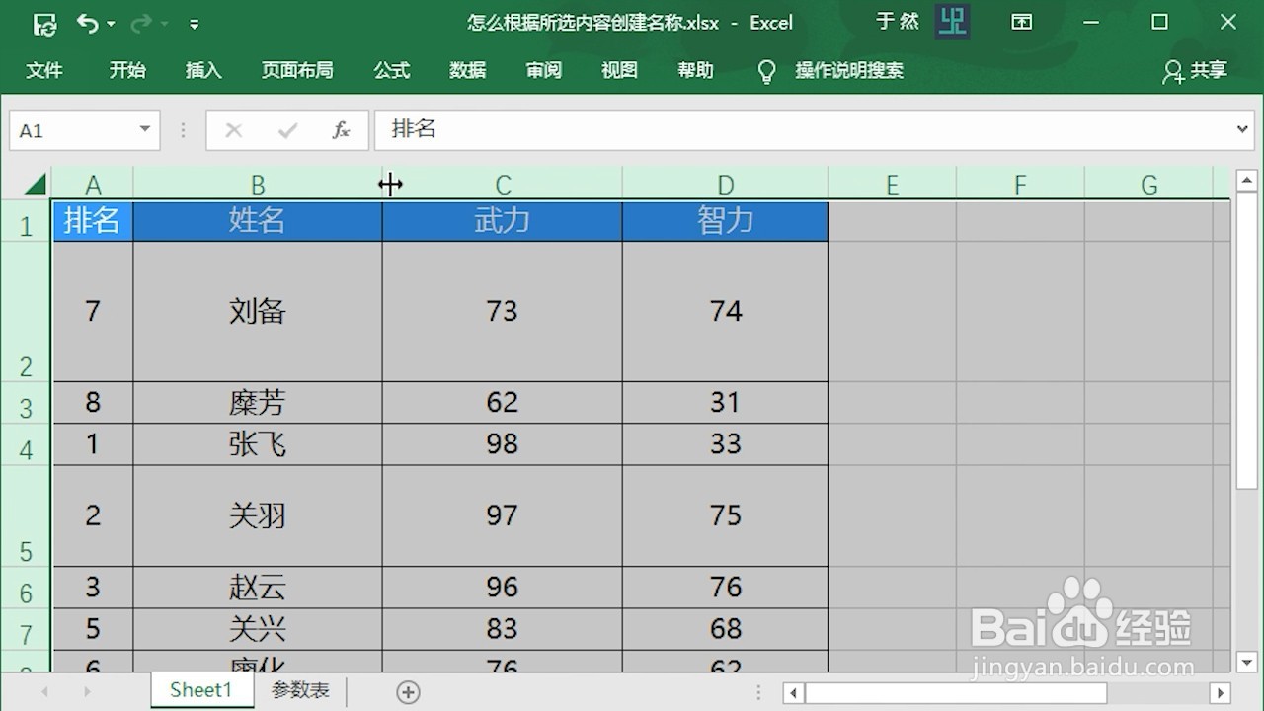Click 操作说明搜索 search field
Screen dimensions: 1264x711
[849, 70]
